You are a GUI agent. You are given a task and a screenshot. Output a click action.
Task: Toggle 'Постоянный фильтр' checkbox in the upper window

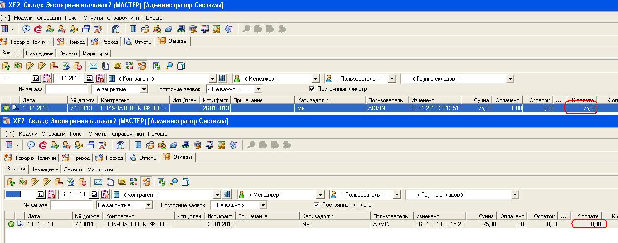click(x=312, y=89)
